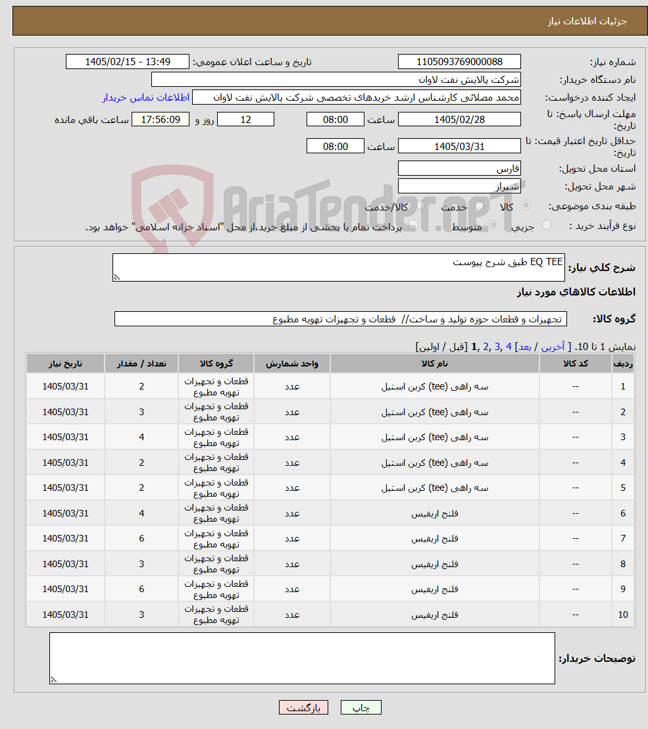Click the public announcement date-time field
The width and height of the screenshot is (648, 729).
coord(128,62)
